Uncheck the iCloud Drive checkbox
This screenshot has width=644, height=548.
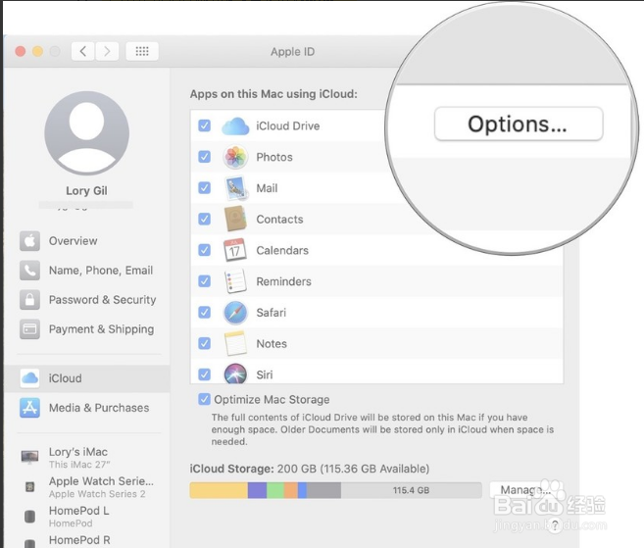(x=204, y=125)
